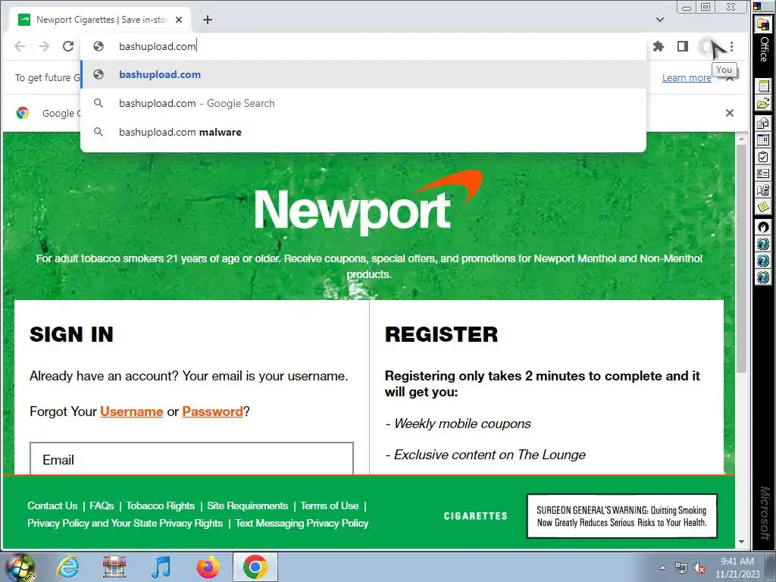Viewport: 776px width, 582px height.
Task: Toggle the Chrome side panel
Action: 683,46
